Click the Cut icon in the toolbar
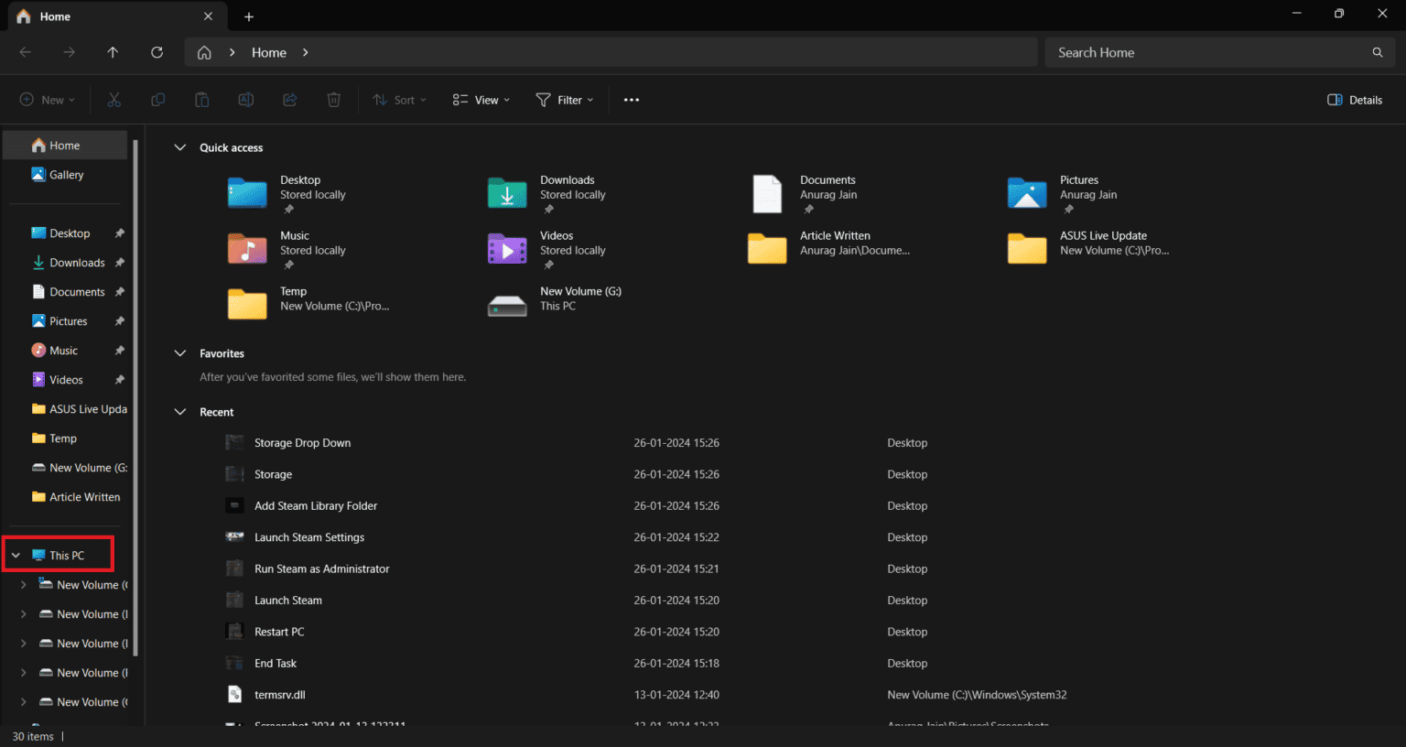1406x747 pixels. coord(114,99)
